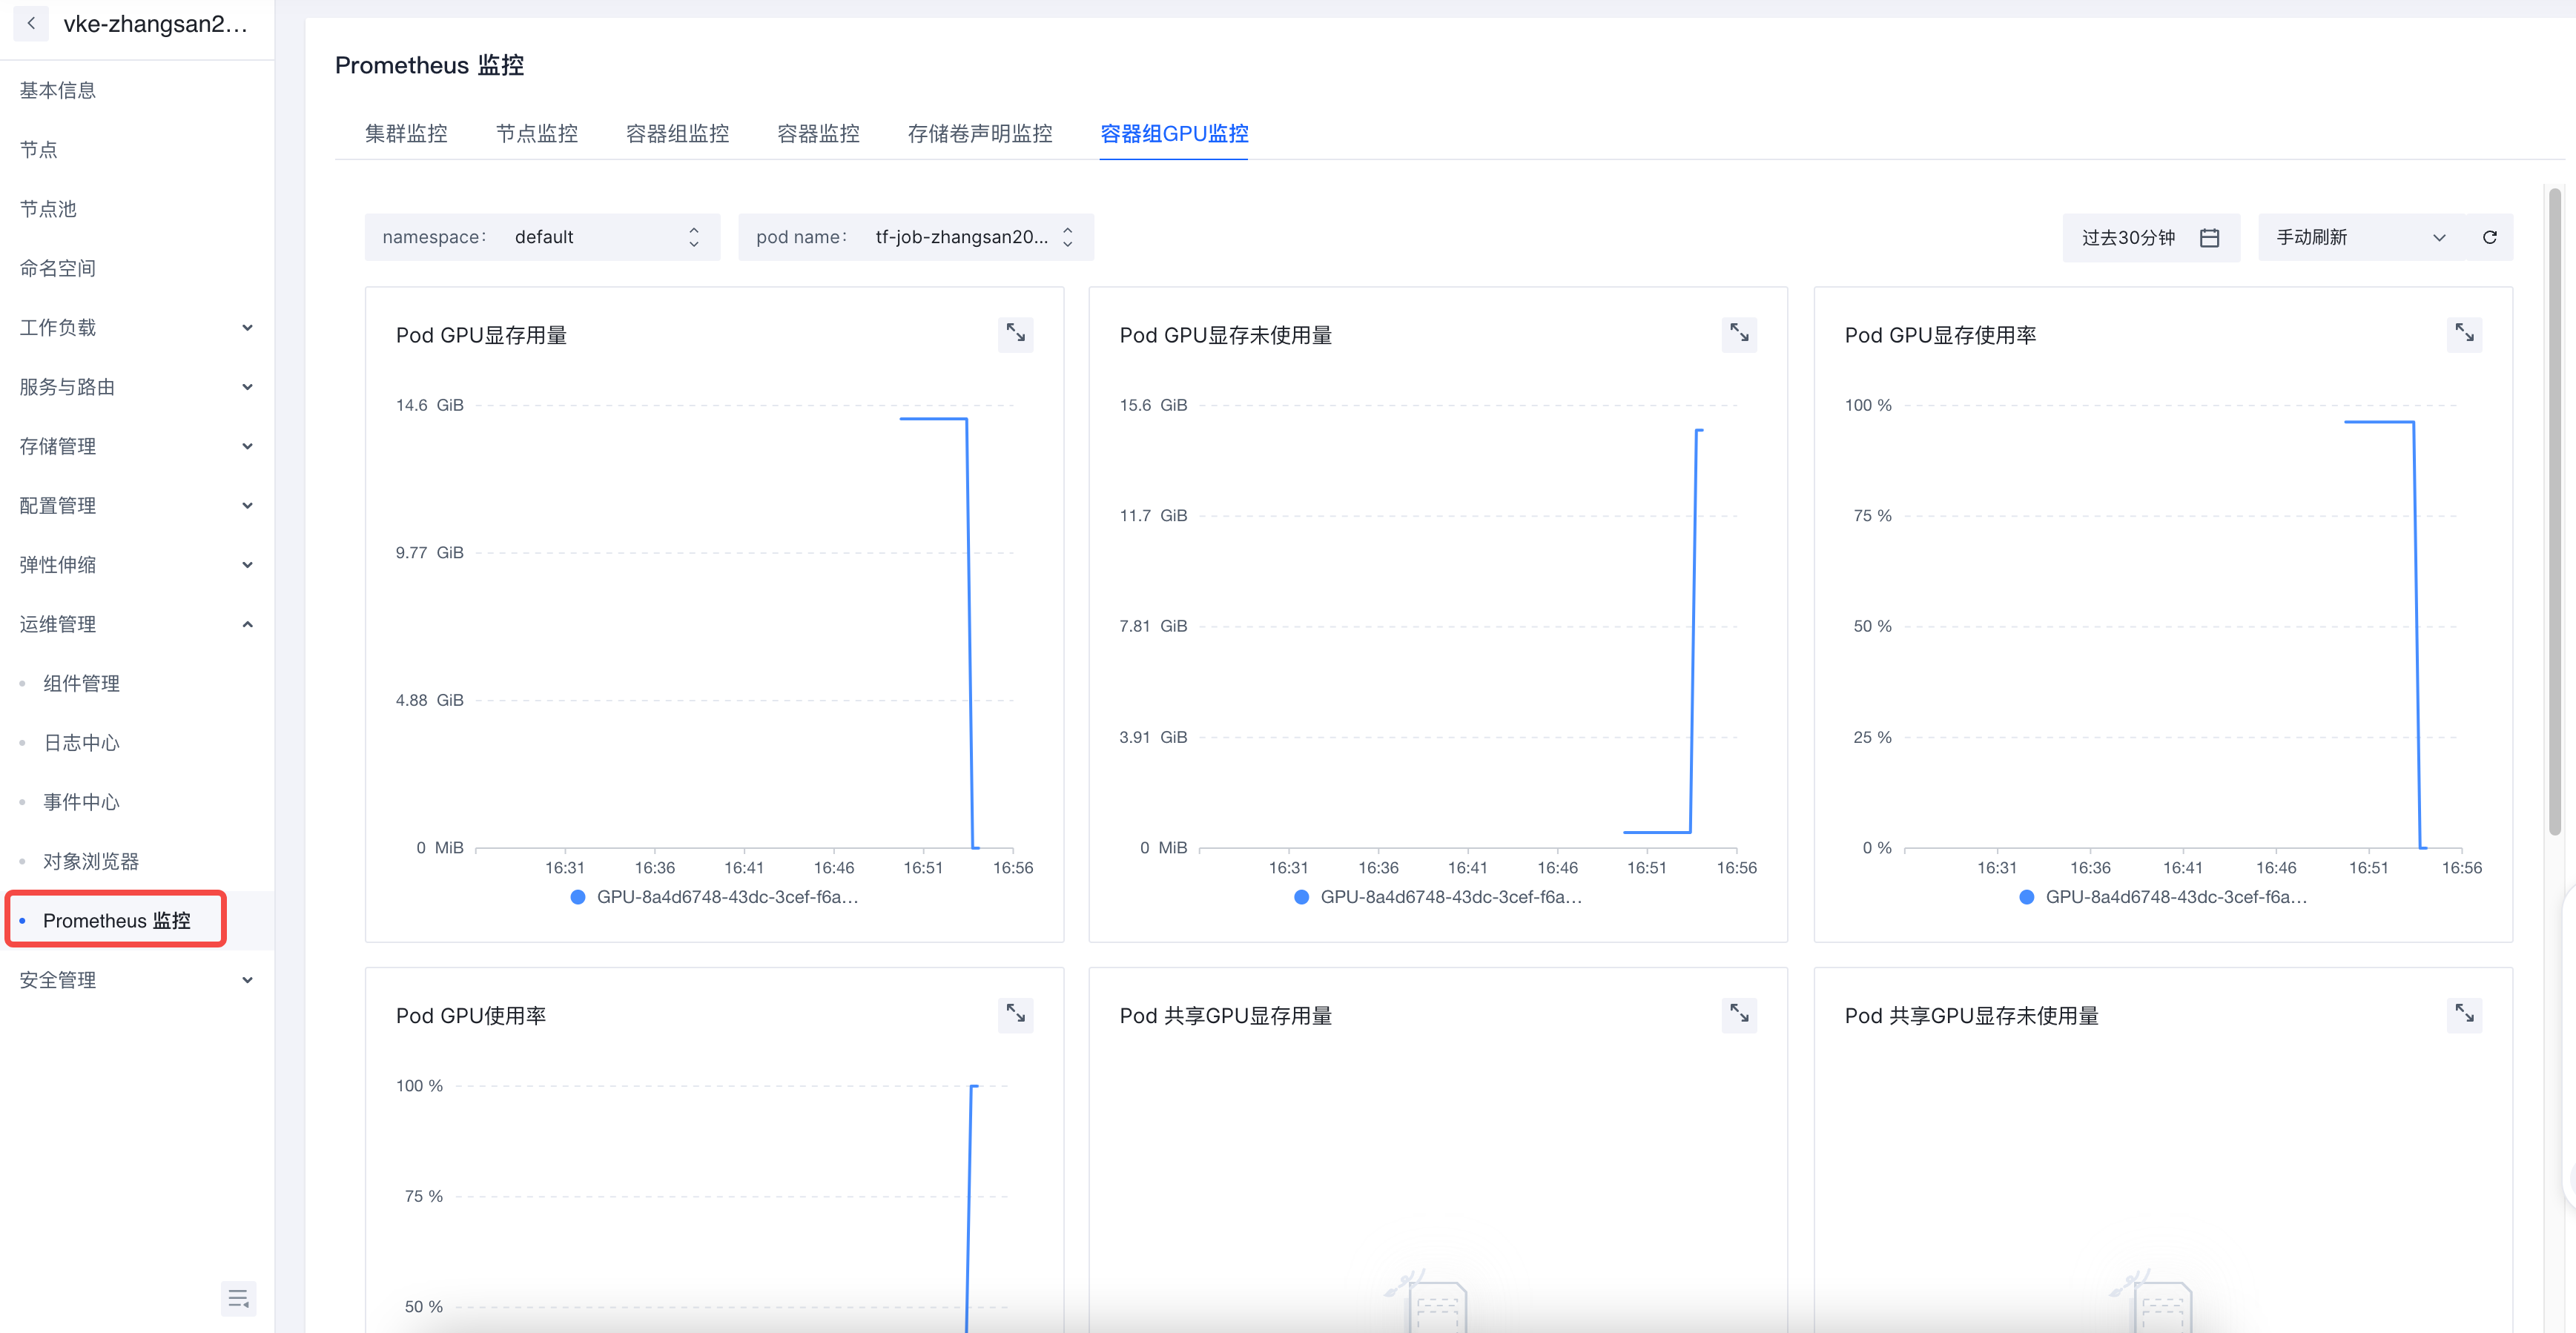Open 日志中心 in the sidebar
The height and width of the screenshot is (1333, 2576).
[x=81, y=742]
